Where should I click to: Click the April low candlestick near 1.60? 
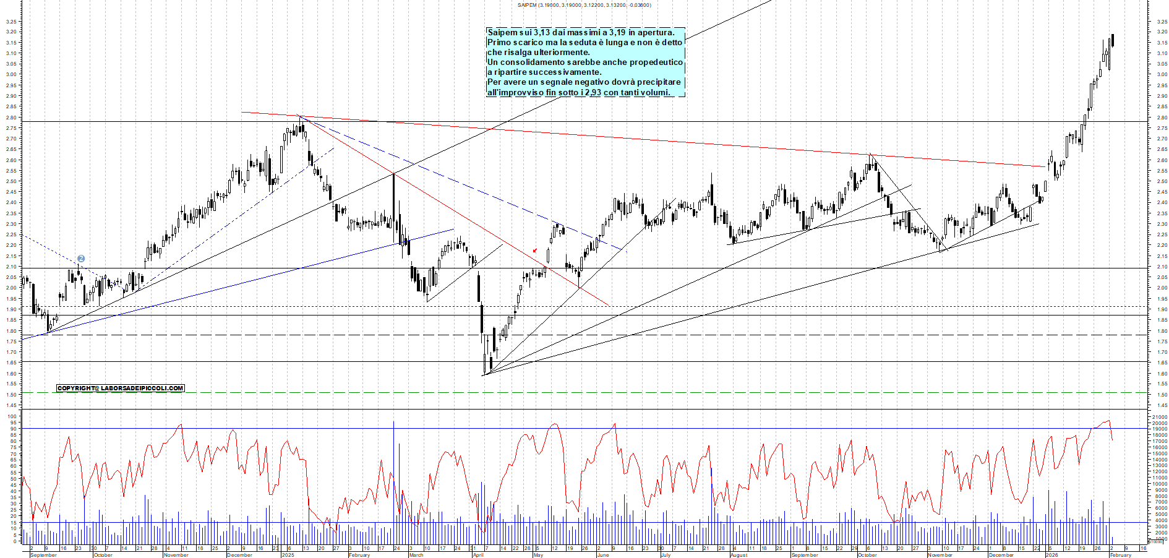pos(486,365)
